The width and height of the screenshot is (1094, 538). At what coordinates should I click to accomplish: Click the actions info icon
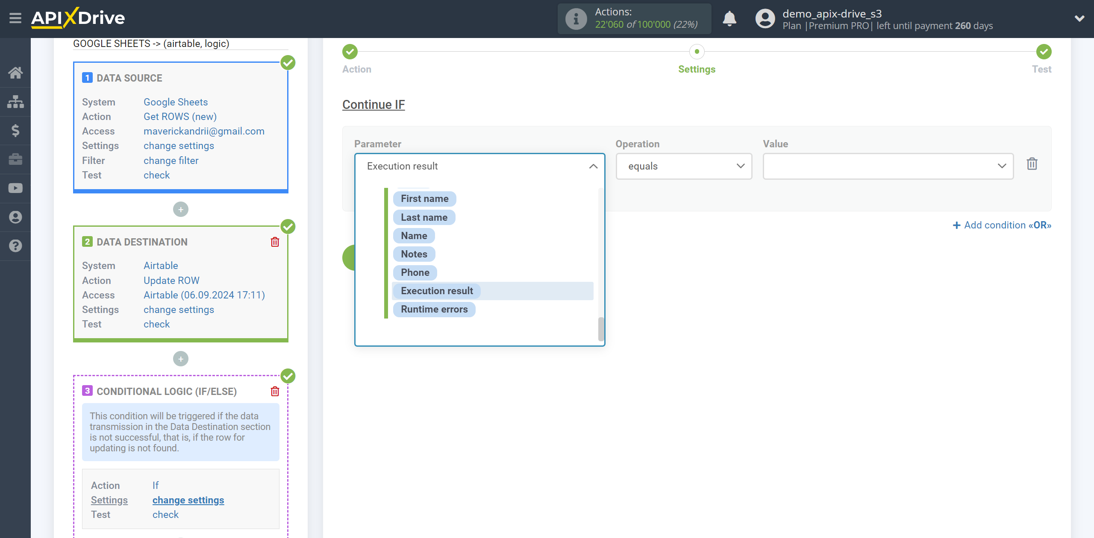pos(576,19)
